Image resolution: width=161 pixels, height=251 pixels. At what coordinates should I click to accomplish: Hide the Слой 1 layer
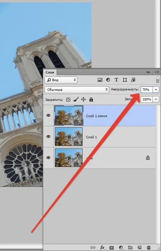pyautogui.click(x=48, y=136)
